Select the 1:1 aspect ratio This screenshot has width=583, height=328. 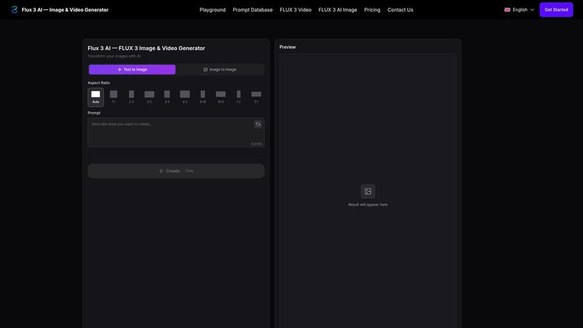coord(113,97)
